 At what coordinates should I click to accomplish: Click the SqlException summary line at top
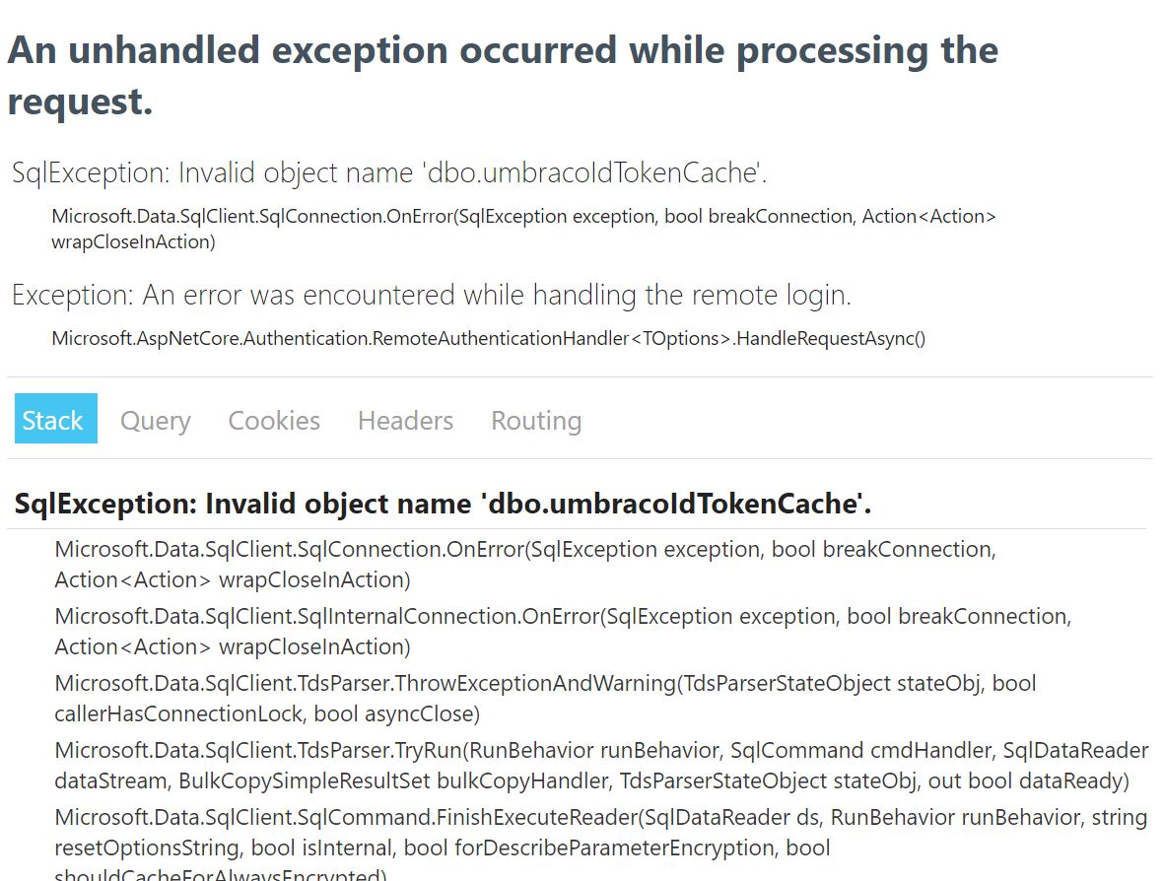point(389,172)
